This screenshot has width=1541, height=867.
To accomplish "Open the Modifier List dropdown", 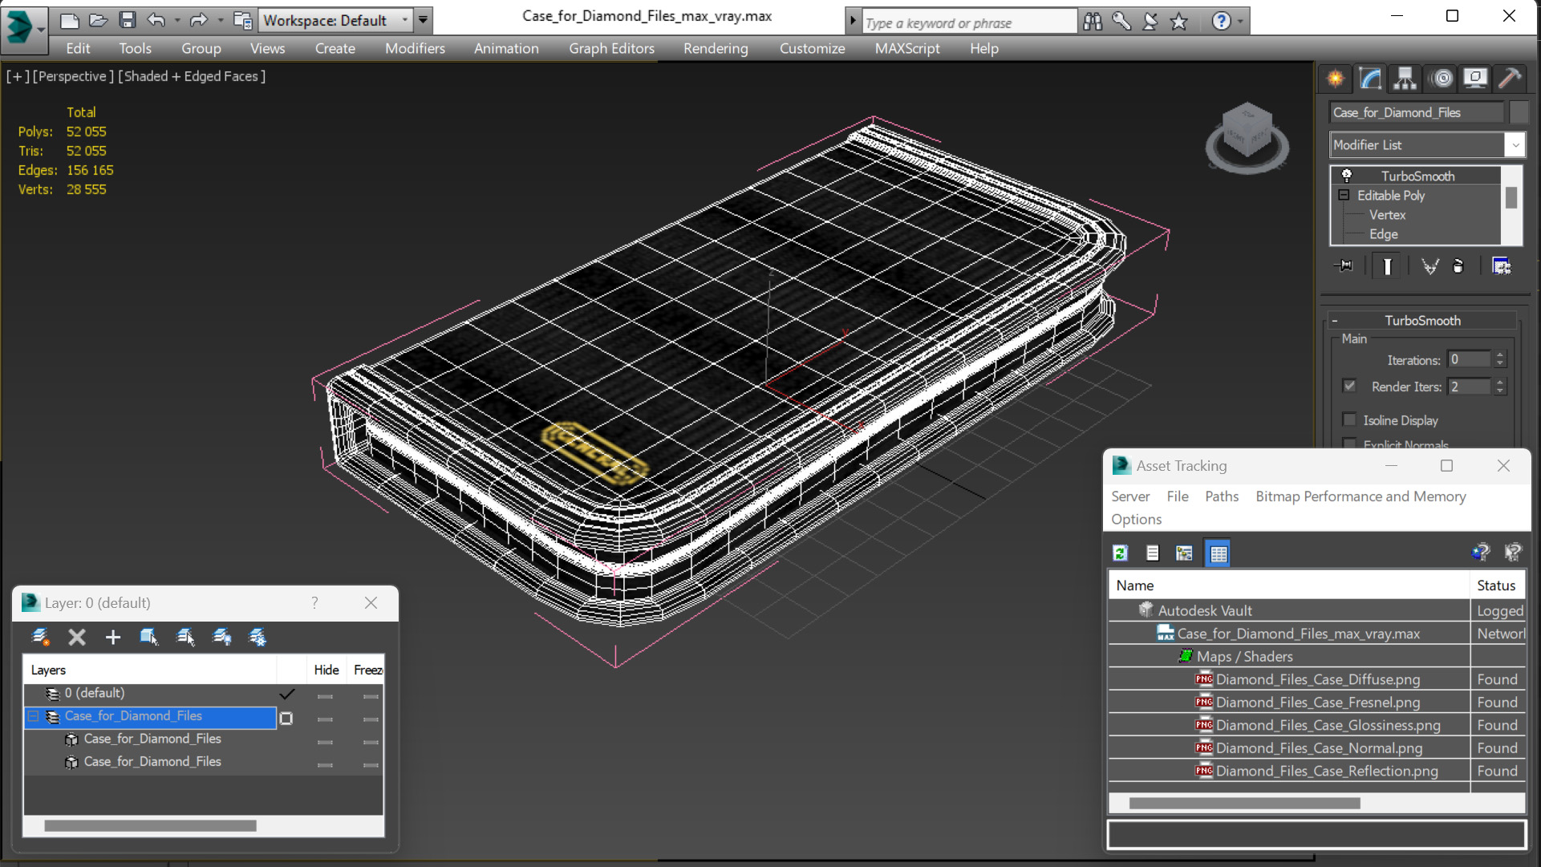I will click(1514, 145).
